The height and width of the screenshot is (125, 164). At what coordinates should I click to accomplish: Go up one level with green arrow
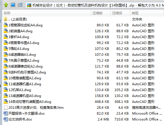(x=6, y=5)
